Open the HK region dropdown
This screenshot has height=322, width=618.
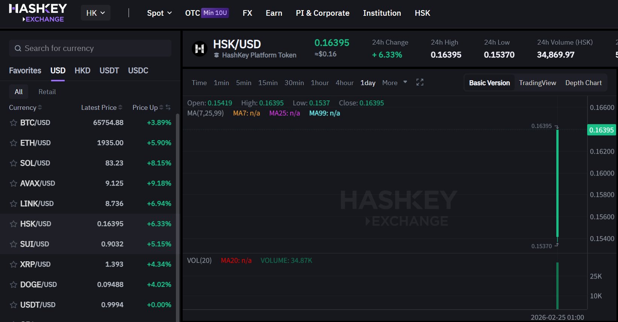[x=95, y=13]
